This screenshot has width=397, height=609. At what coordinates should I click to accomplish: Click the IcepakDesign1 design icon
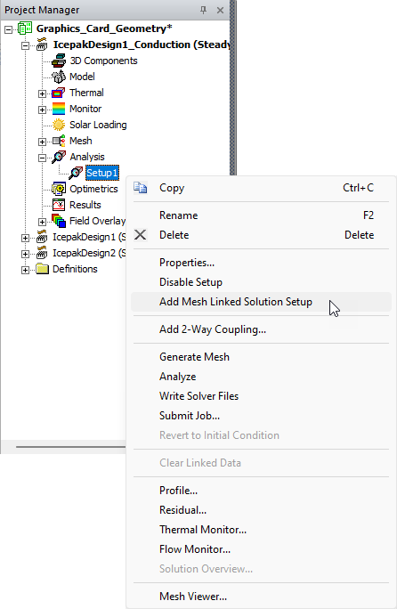click(x=42, y=237)
